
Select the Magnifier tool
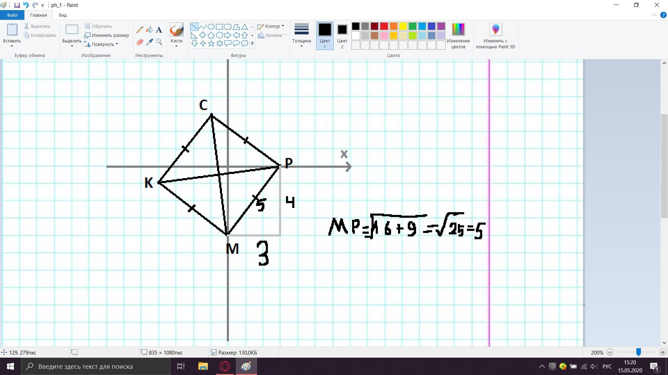159,42
